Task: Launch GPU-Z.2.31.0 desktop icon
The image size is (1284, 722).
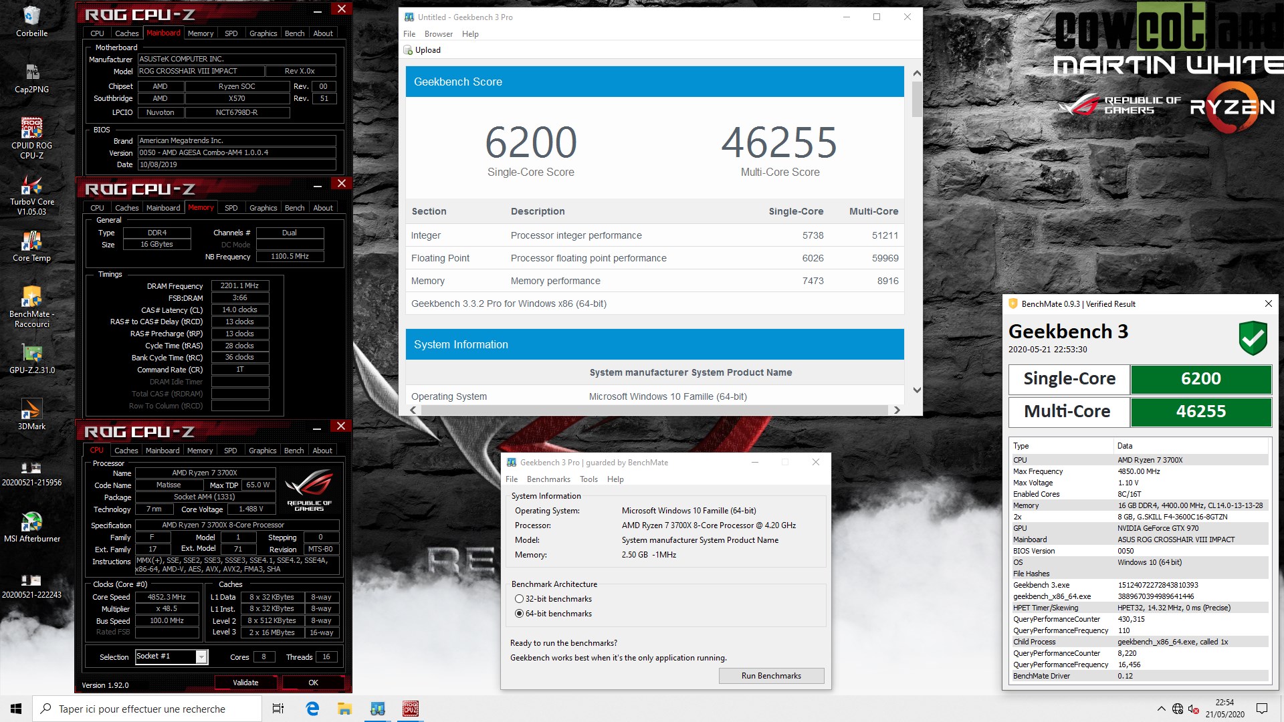Action: (31, 358)
